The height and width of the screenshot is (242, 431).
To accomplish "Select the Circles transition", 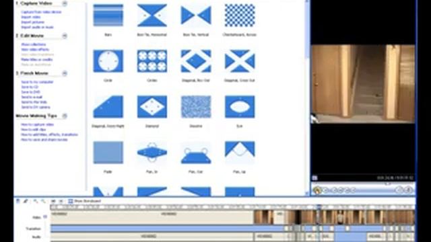I will [152, 61].
